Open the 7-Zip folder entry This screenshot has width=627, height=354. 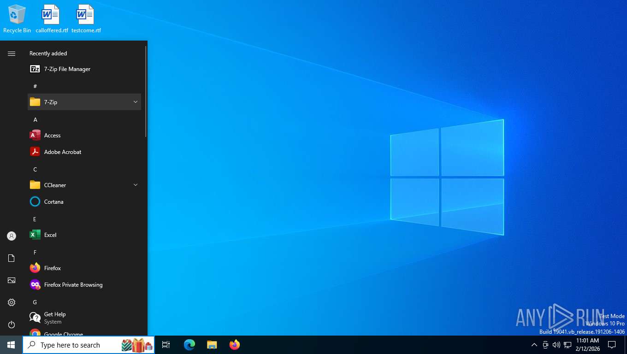(84, 102)
